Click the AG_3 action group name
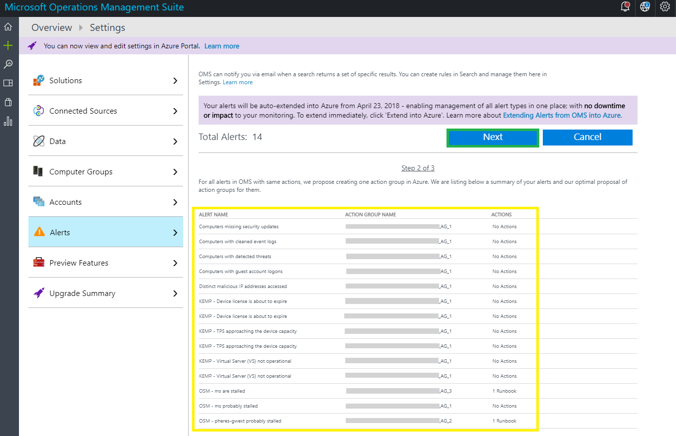The width and height of the screenshot is (676, 436). (399, 391)
